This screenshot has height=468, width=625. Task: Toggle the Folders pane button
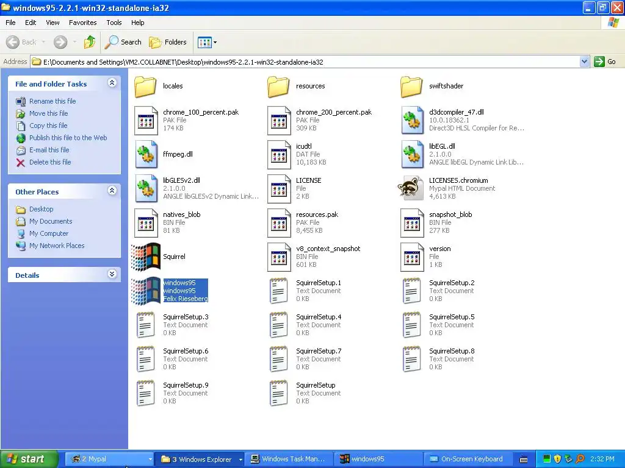(x=168, y=42)
